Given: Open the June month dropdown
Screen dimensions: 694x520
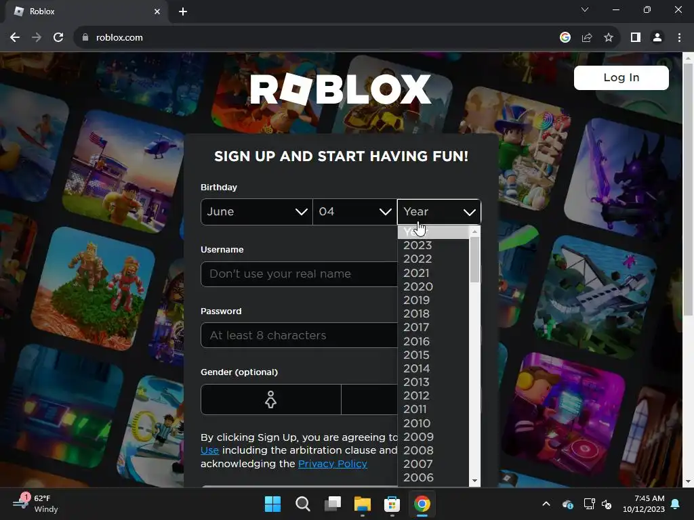Looking at the screenshot, I should tap(257, 212).
